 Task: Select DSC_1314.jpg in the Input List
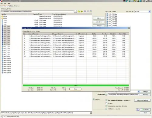pyautogui.click(x=112, y=16)
